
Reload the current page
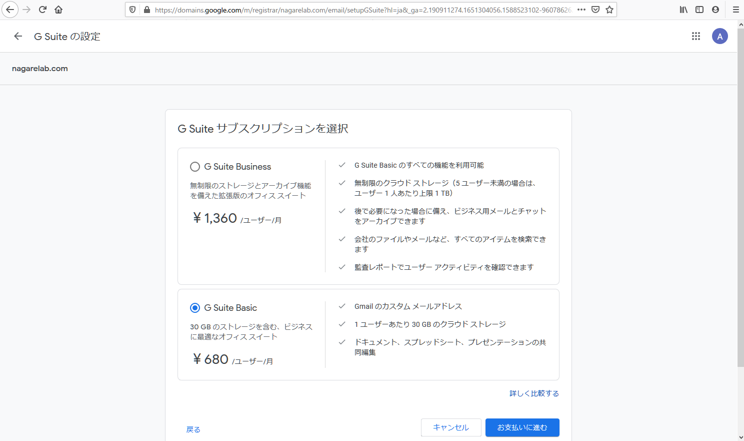(x=43, y=10)
